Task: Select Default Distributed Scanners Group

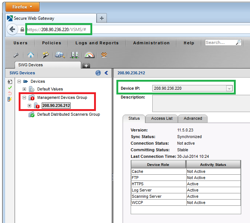Action: pyautogui.click(x=68, y=114)
